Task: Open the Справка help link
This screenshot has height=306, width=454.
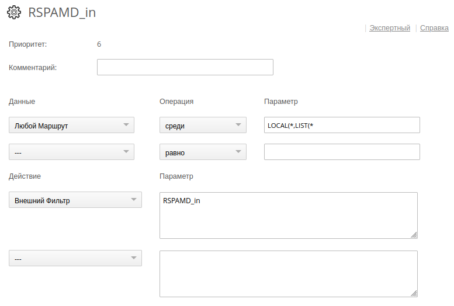Action: (434, 27)
